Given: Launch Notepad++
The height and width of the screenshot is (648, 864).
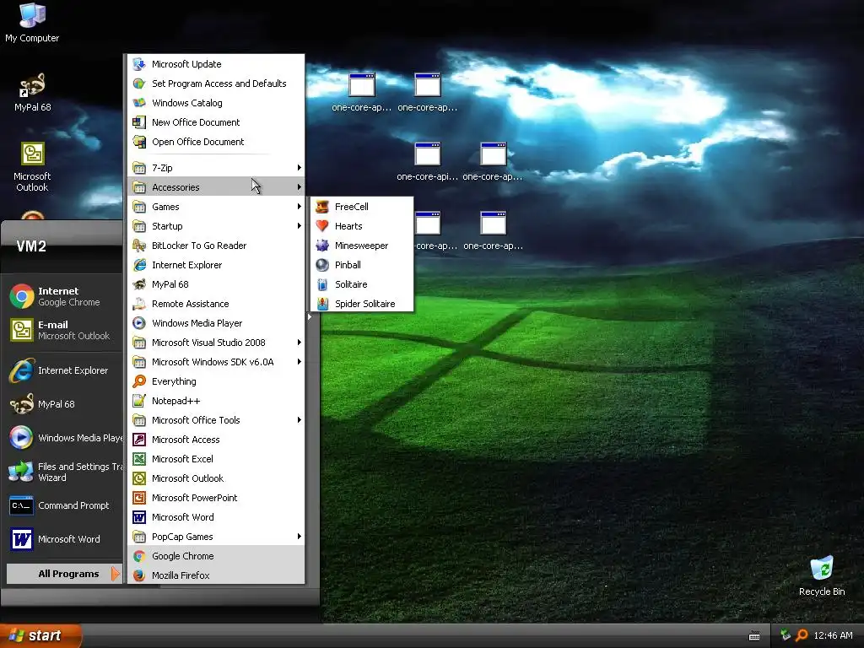Looking at the screenshot, I should (216, 401).
